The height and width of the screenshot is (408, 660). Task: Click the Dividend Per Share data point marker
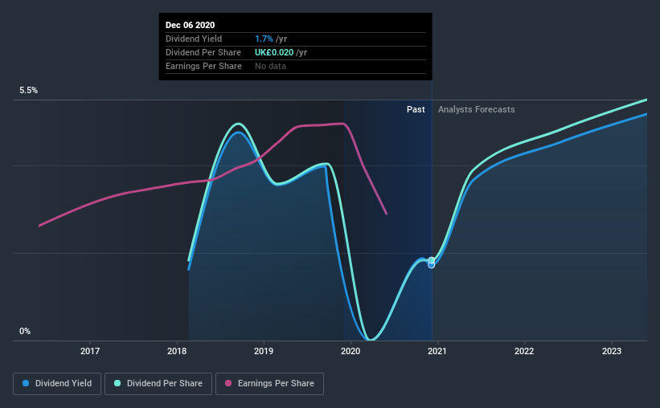click(x=432, y=260)
